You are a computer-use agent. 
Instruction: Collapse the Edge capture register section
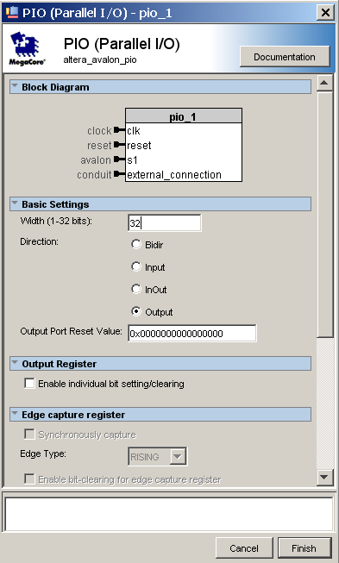[x=15, y=414]
